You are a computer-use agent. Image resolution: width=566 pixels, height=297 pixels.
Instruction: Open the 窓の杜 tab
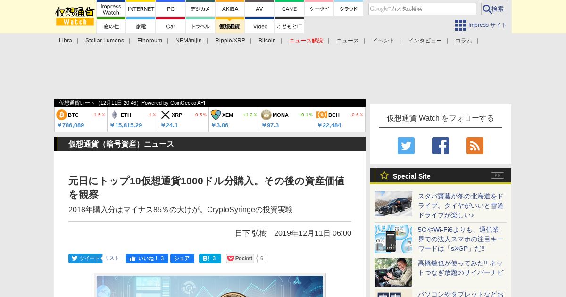111,26
